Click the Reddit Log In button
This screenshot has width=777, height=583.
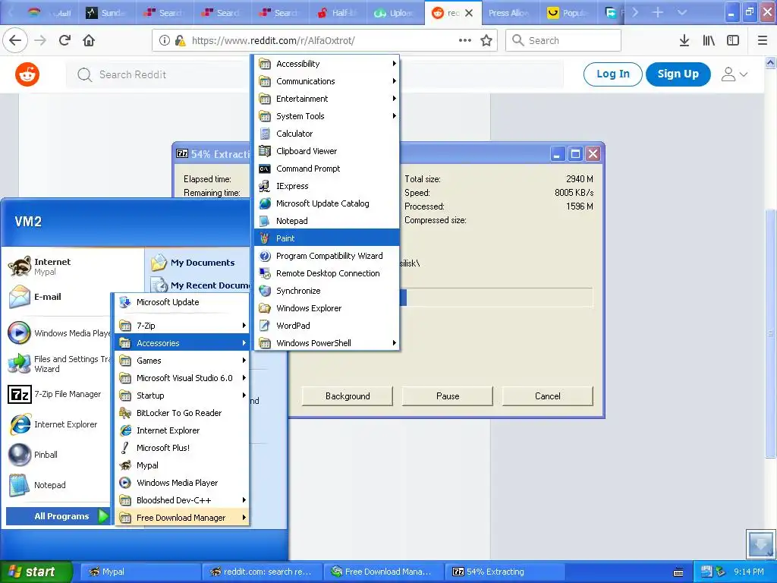click(x=613, y=74)
